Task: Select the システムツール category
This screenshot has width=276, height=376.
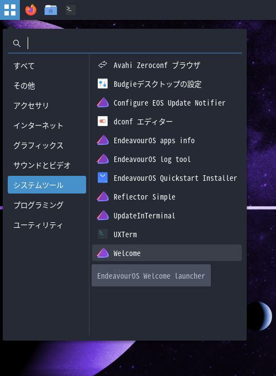Action: [x=47, y=185]
